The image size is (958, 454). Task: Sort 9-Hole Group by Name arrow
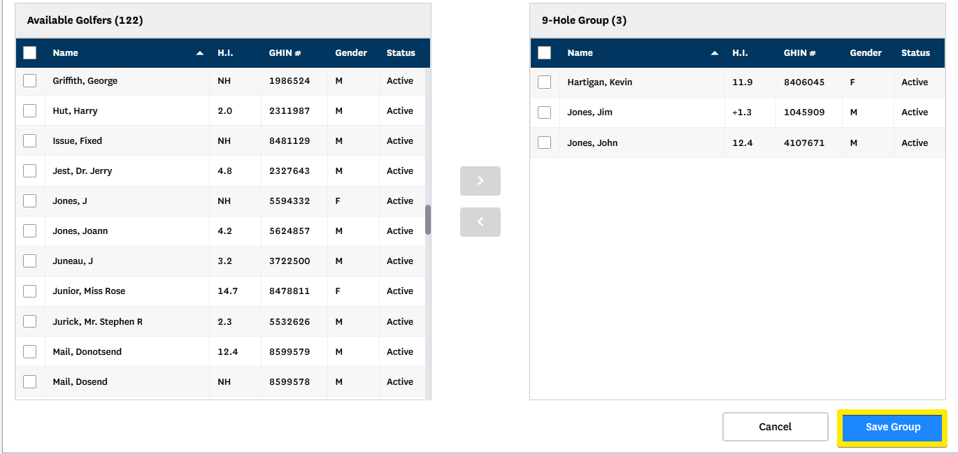pos(715,53)
